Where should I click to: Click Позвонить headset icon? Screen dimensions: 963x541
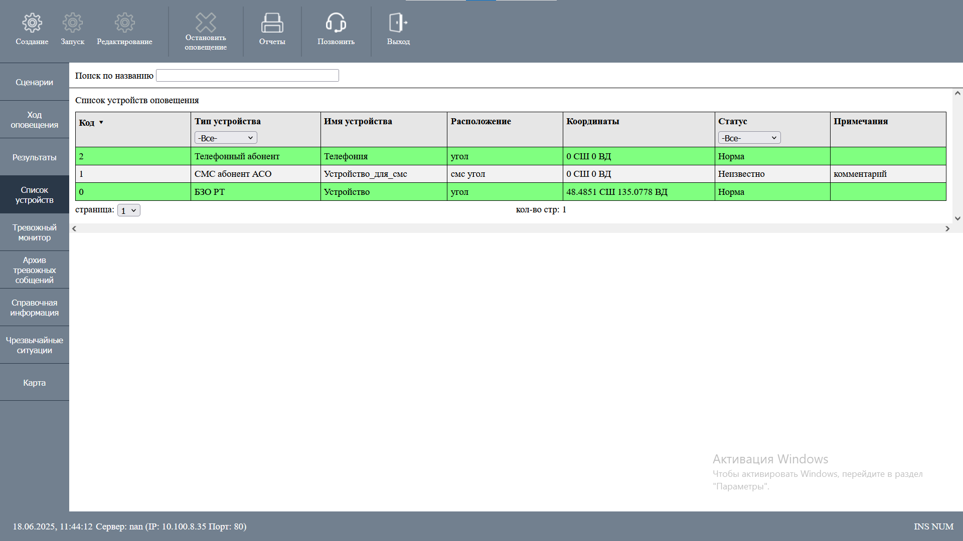click(x=336, y=23)
